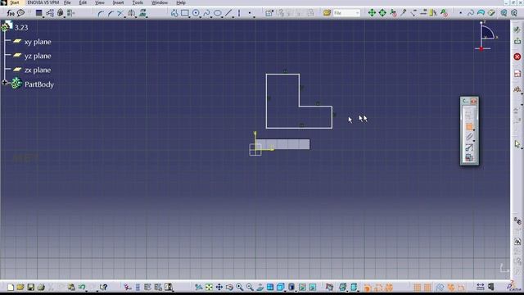Toggle the Construction/Standard Element icon
Screen dimensions: 524x295
coord(469,137)
